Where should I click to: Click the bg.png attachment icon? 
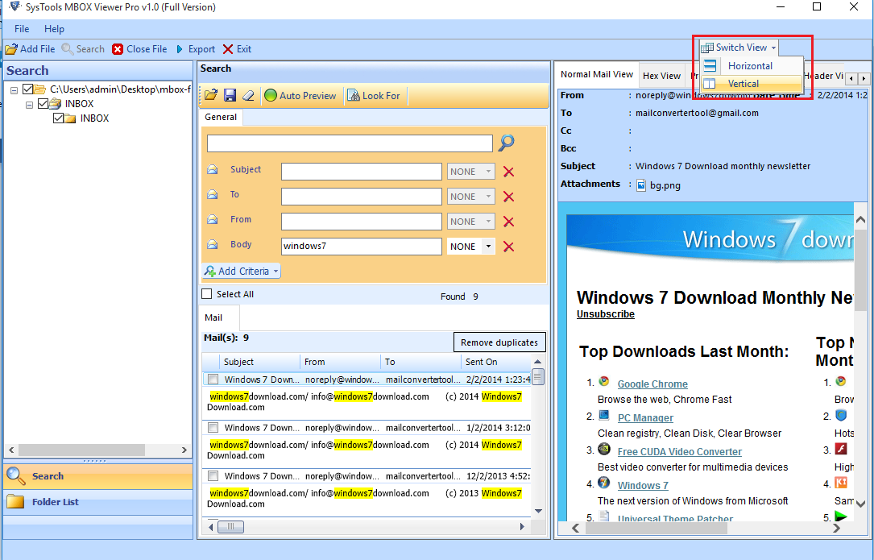point(641,185)
